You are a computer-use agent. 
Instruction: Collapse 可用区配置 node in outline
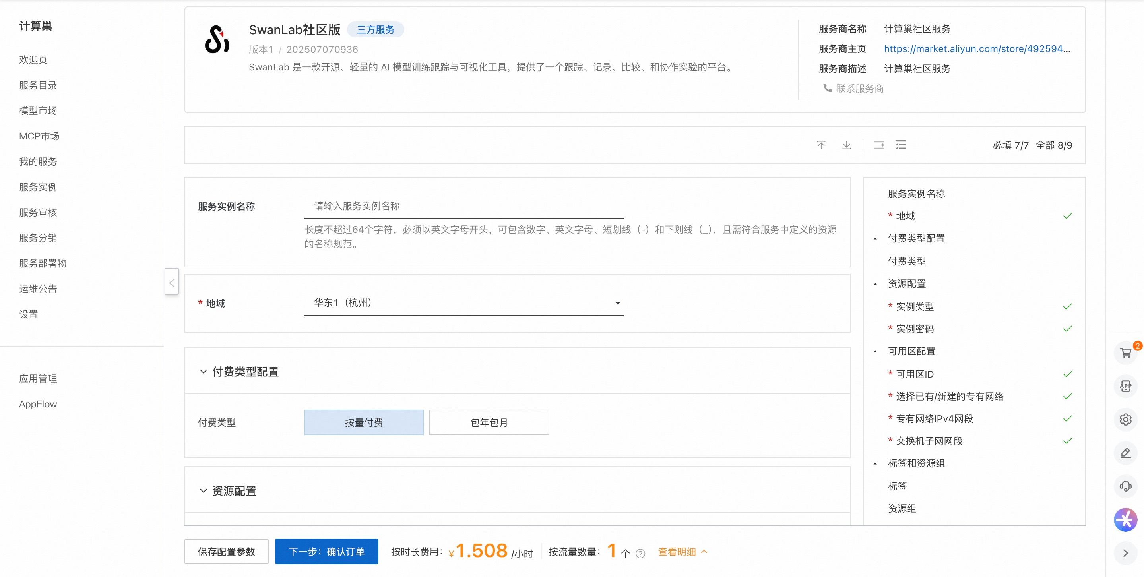click(875, 352)
